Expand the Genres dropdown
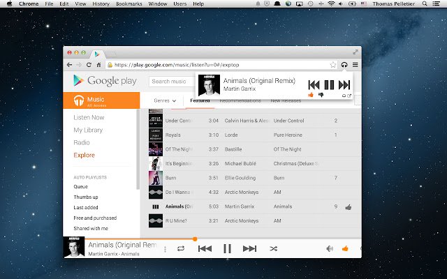This screenshot has height=279, width=447. coord(165,100)
